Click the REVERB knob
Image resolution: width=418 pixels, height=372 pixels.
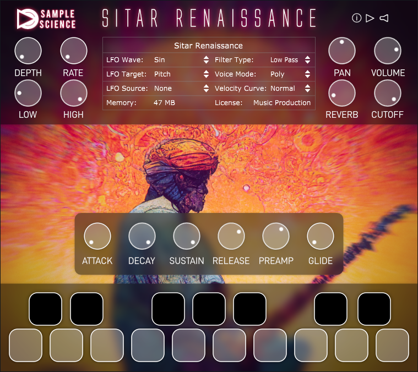click(342, 93)
